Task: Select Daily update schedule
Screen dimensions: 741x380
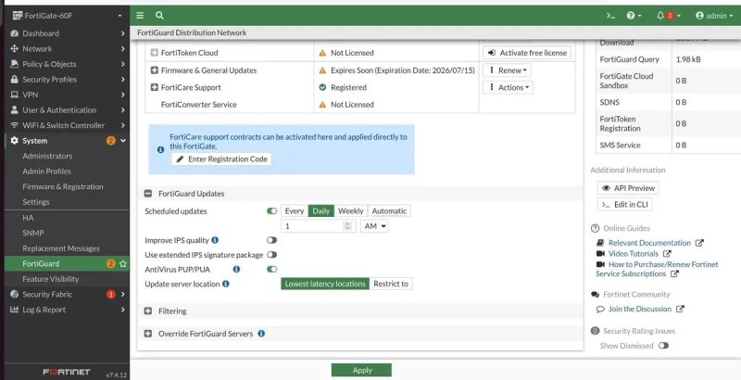Action: click(x=321, y=211)
